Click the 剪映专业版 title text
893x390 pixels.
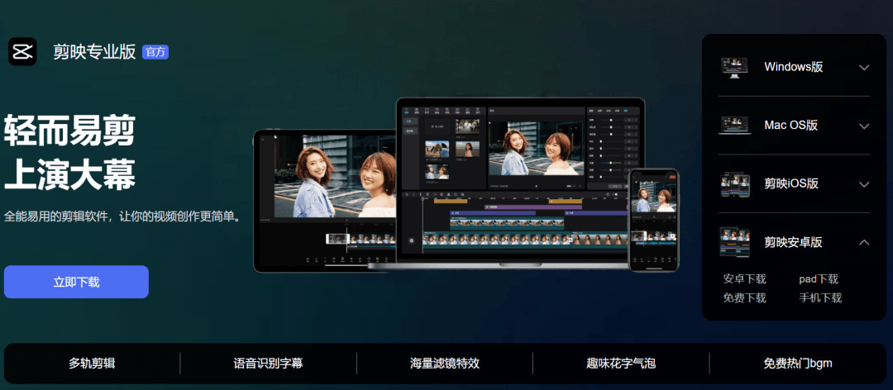(x=94, y=52)
